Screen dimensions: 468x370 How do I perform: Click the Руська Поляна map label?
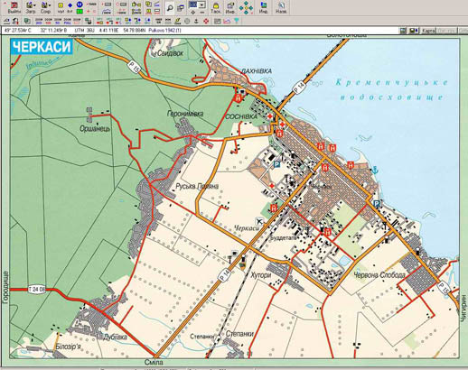[x=197, y=186]
